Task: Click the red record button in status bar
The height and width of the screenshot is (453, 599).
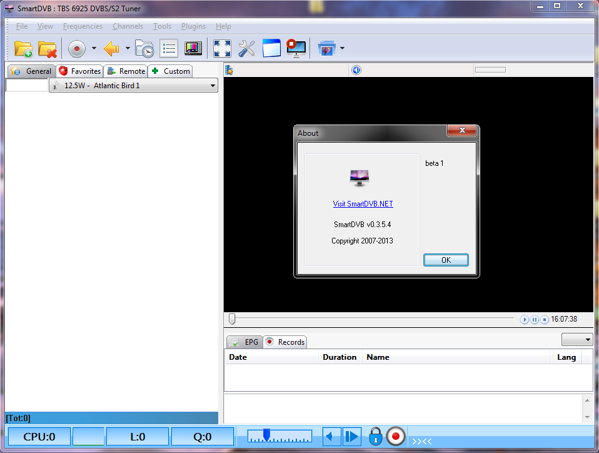Action: point(396,436)
